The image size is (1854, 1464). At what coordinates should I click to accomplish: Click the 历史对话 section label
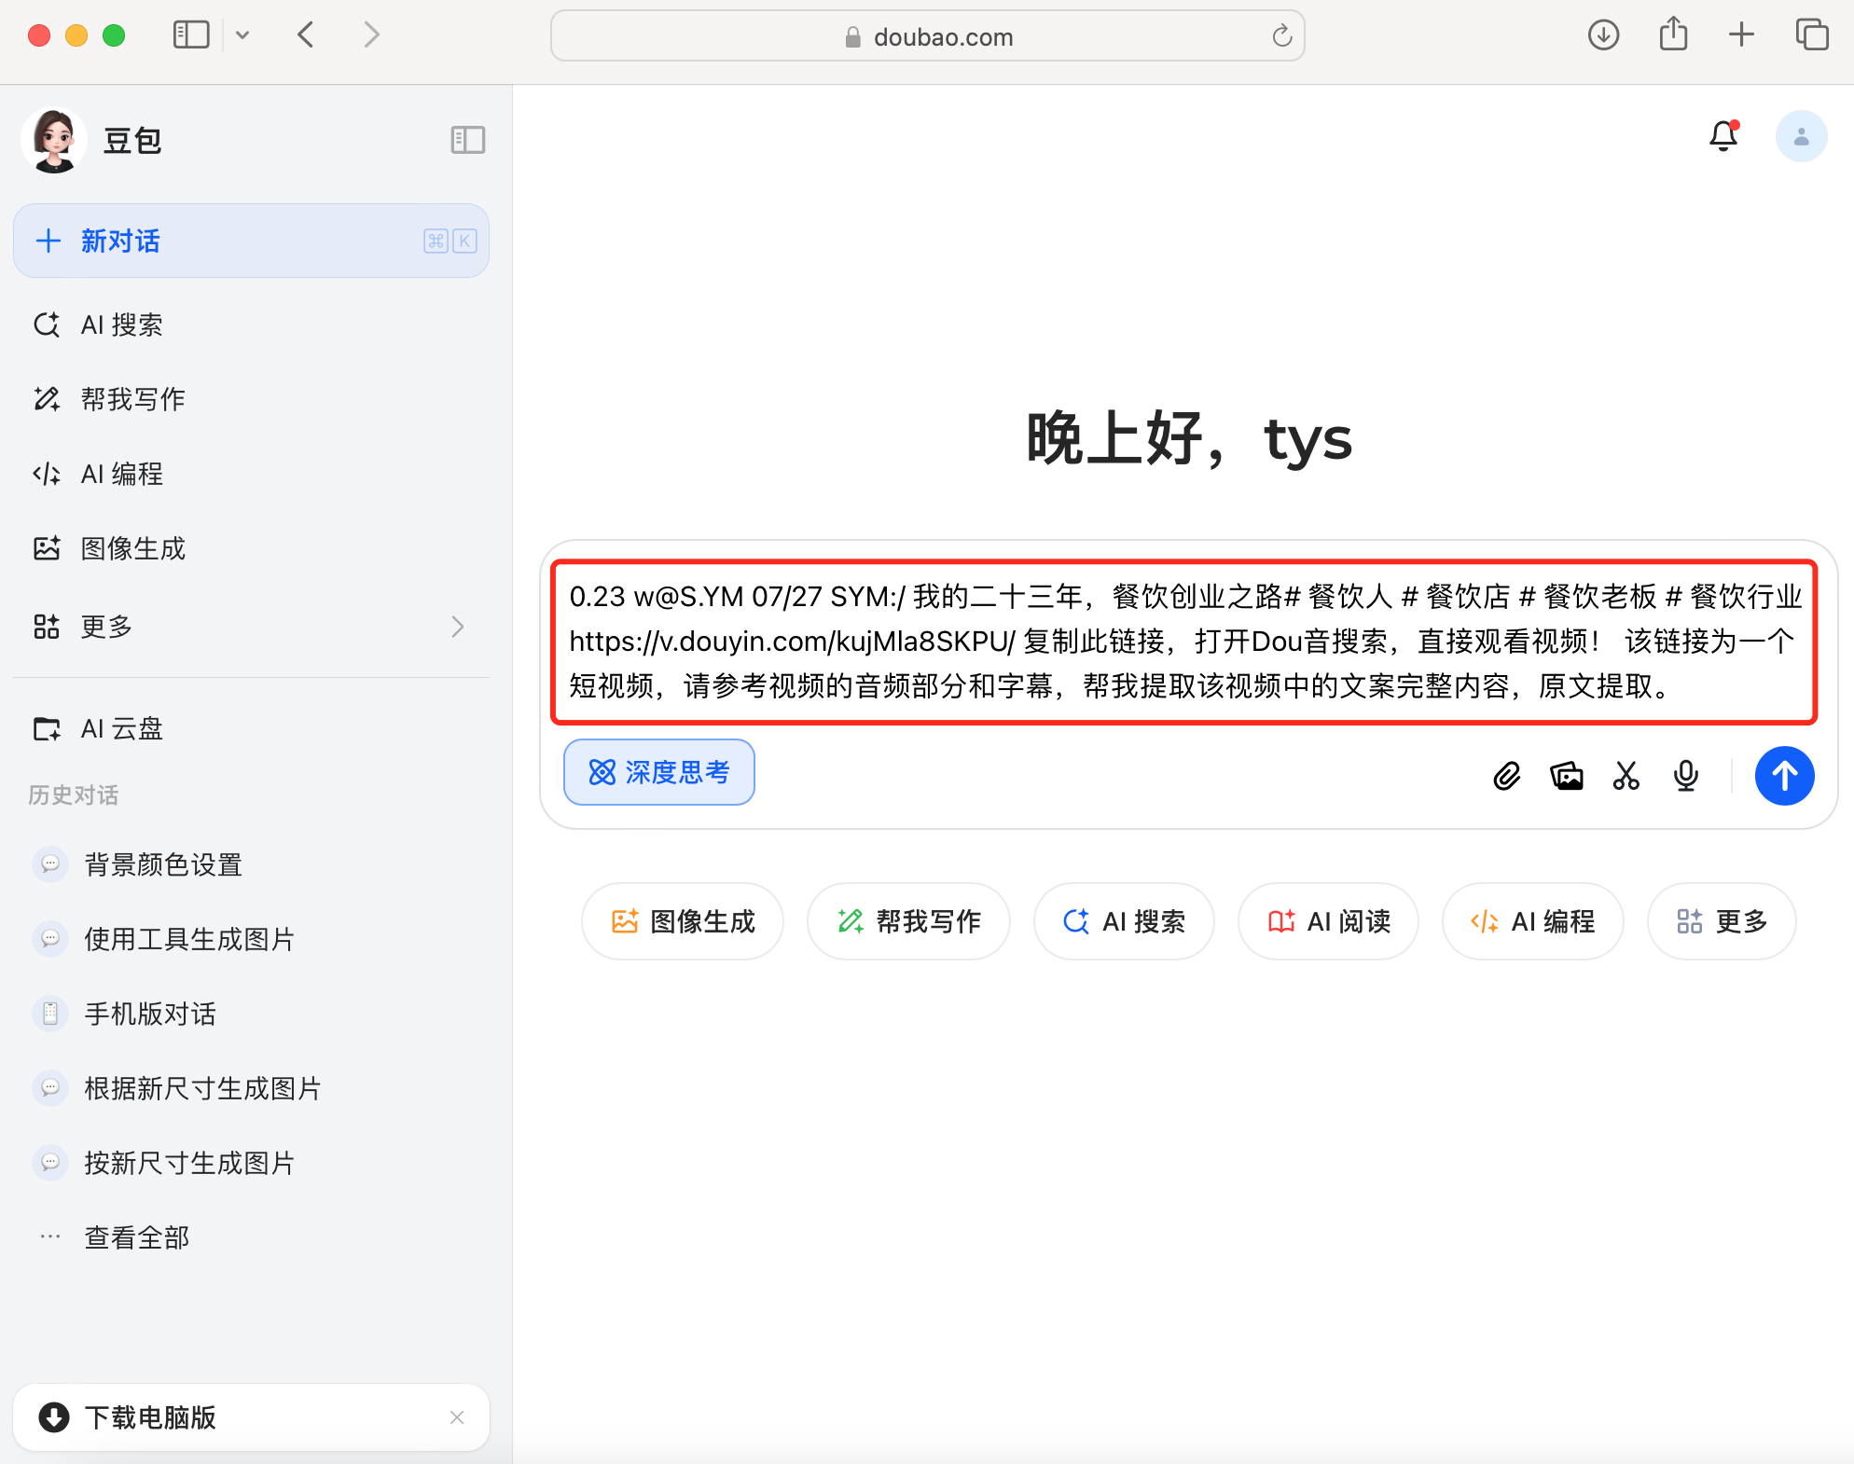coord(74,795)
